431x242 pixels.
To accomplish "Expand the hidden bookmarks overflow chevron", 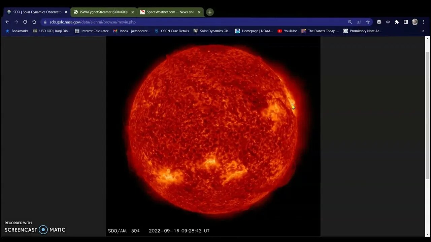I will pyautogui.click(x=423, y=31).
